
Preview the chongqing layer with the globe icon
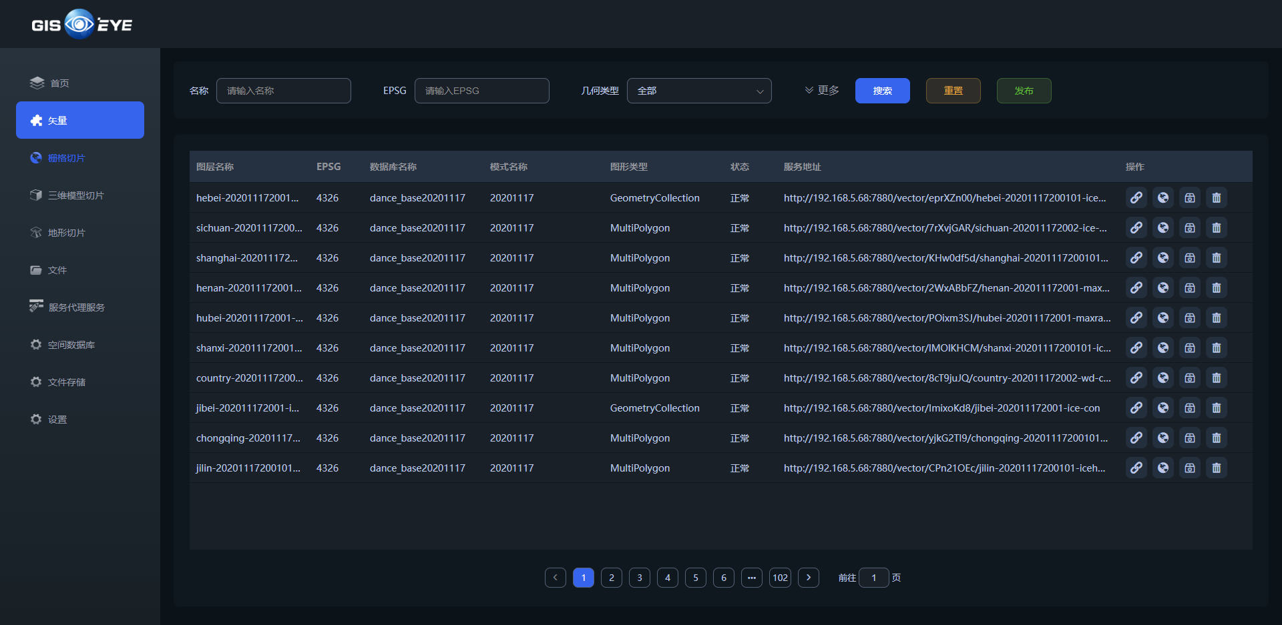[x=1162, y=438]
